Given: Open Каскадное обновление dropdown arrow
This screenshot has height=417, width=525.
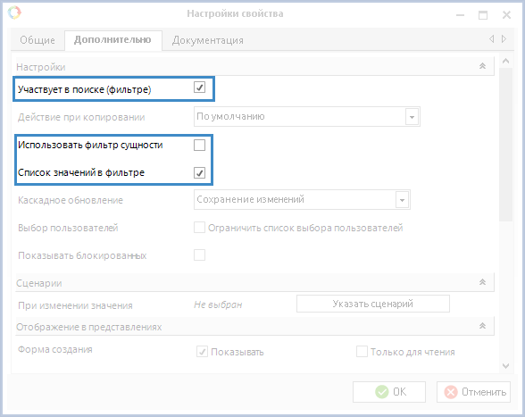Looking at the screenshot, I should pyautogui.click(x=402, y=200).
